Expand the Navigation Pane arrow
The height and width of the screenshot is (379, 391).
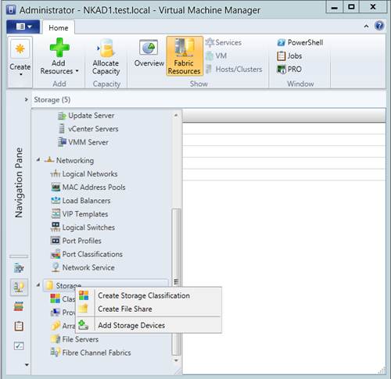pyautogui.click(x=26, y=99)
